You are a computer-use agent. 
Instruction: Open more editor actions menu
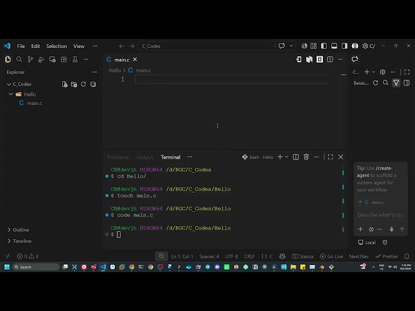[x=340, y=60]
